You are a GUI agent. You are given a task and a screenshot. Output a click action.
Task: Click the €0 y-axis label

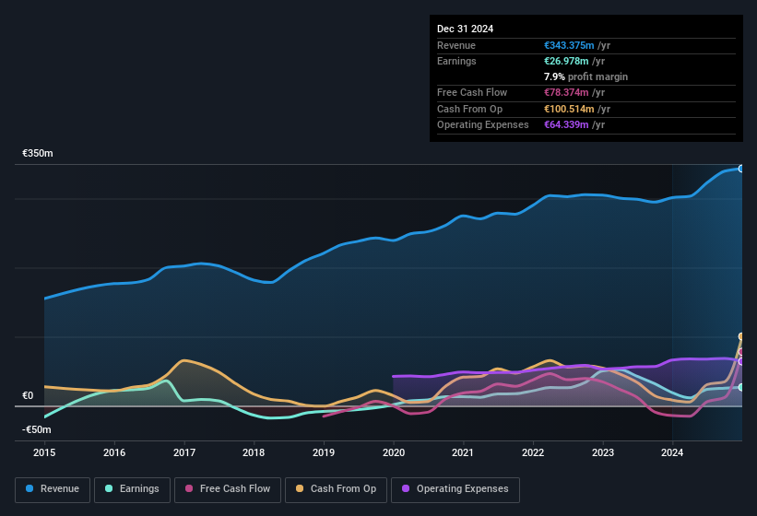pos(28,395)
